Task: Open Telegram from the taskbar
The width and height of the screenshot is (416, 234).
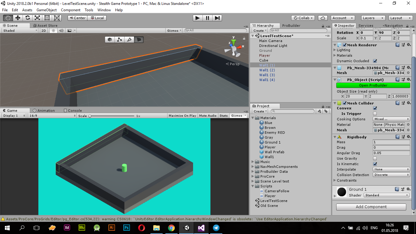Action: tap(216, 228)
